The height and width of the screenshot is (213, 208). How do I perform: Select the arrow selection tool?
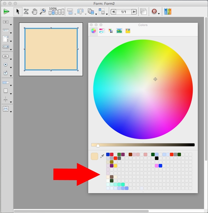18,12
